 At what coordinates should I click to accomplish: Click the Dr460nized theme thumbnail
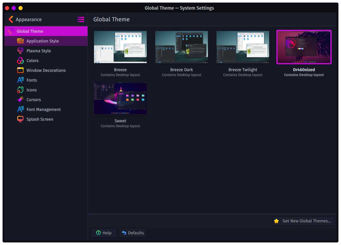pos(304,47)
